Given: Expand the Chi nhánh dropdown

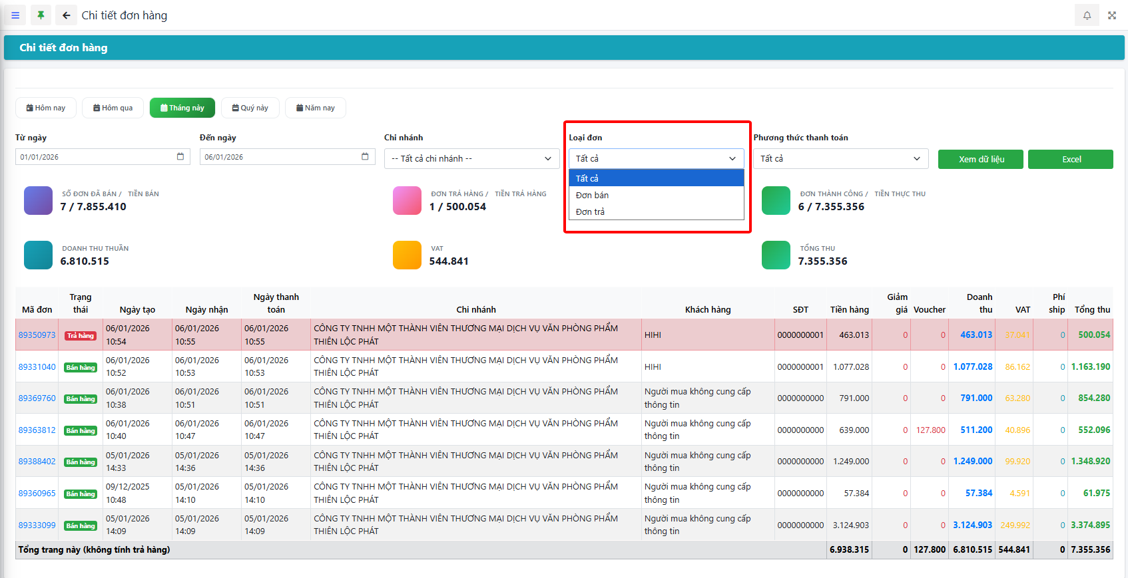Looking at the screenshot, I should tap(471, 159).
